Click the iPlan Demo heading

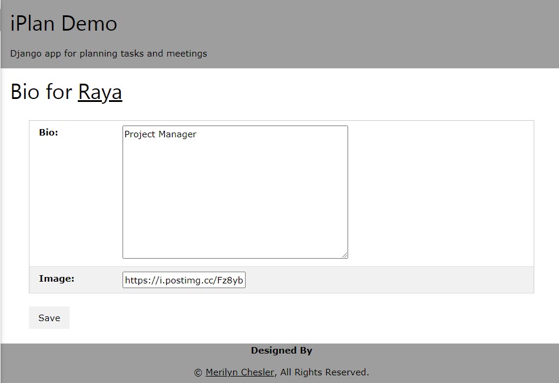pos(64,24)
